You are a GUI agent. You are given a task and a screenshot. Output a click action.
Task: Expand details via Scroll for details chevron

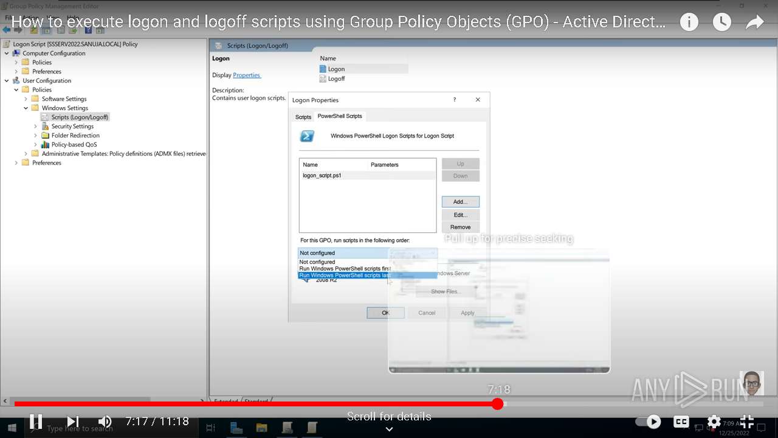click(389, 429)
